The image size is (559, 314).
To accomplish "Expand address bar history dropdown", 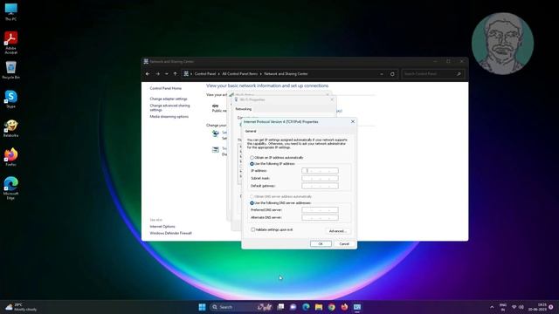I will pos(382,73).
